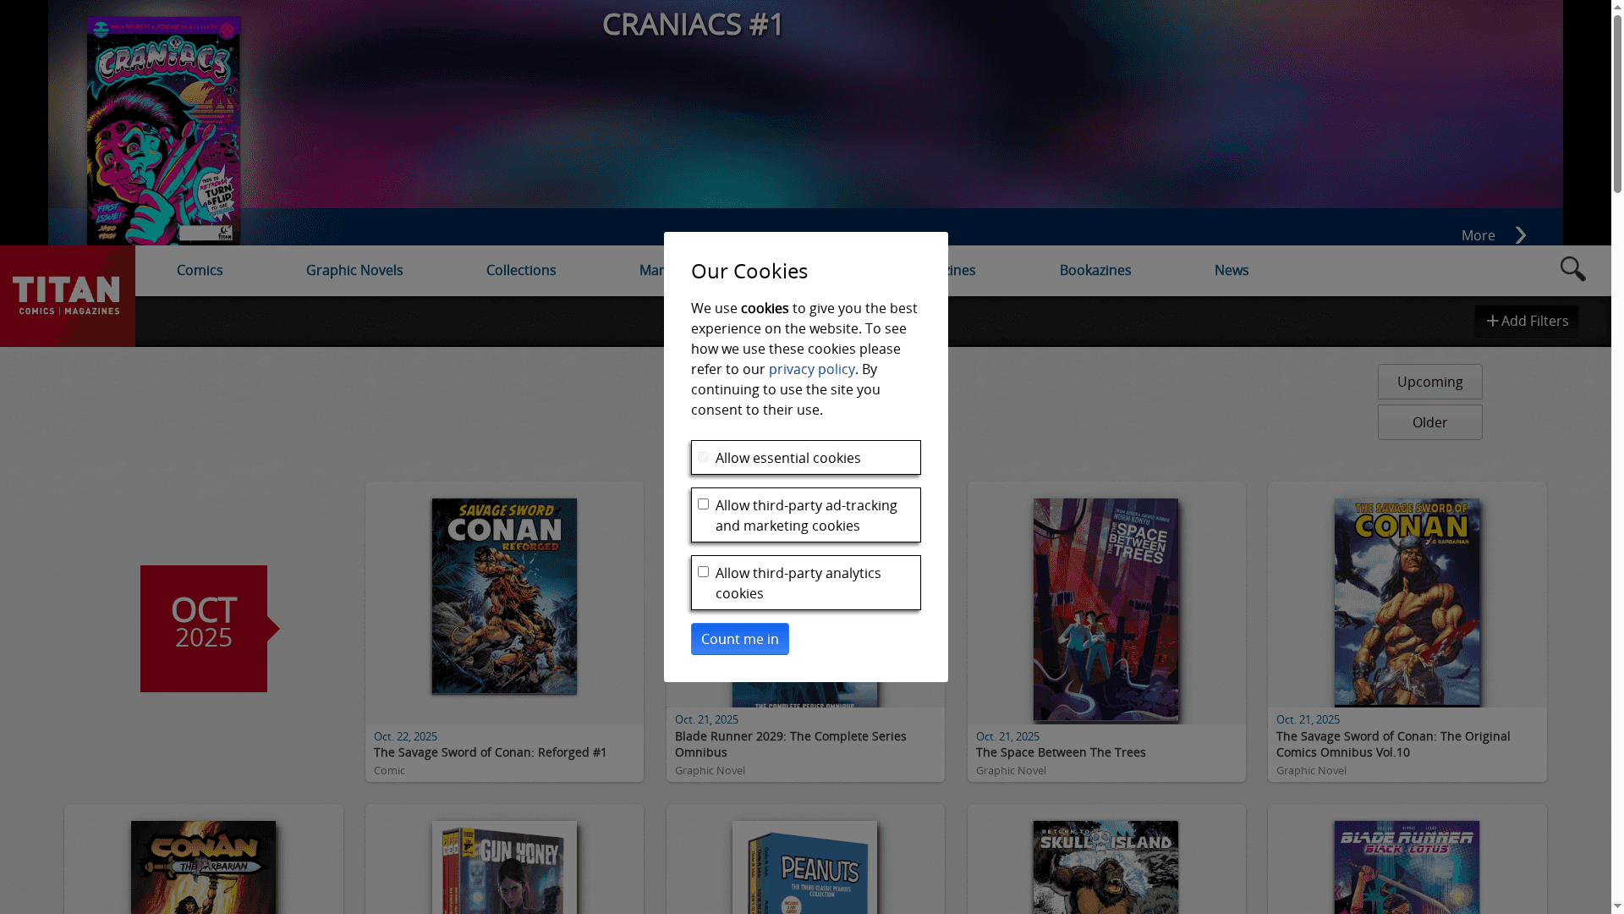Click the 'More' chevron arrow on the banner

point(1520,234)
